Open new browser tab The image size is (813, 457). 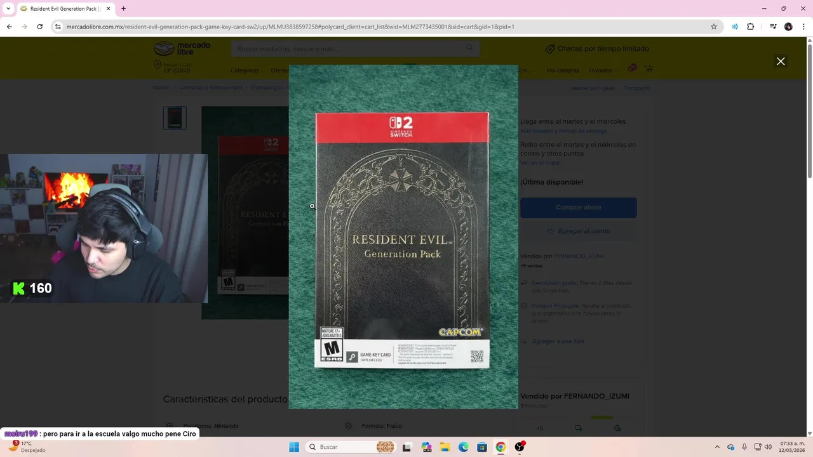pyautogui.click(x=123, y=9)
